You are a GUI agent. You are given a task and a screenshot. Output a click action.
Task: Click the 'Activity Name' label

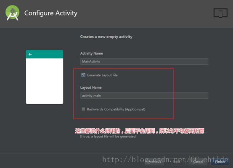click(x=92, y=53)
